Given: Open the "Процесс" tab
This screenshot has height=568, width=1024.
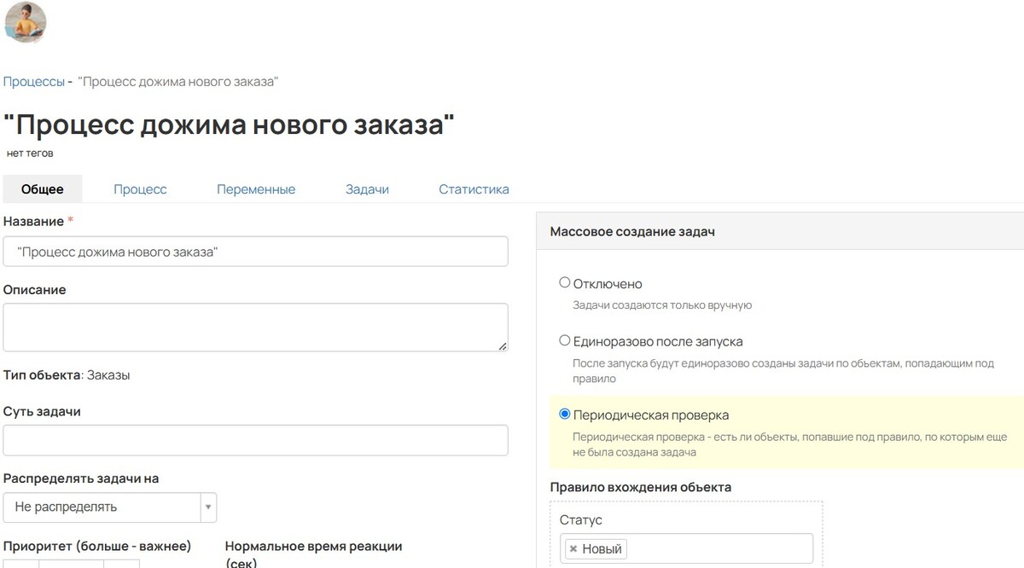Looking at the screenshot, I should (x=140, y=189).
